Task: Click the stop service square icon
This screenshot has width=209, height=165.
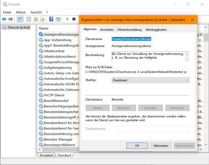Action: [x=74, y=19]
